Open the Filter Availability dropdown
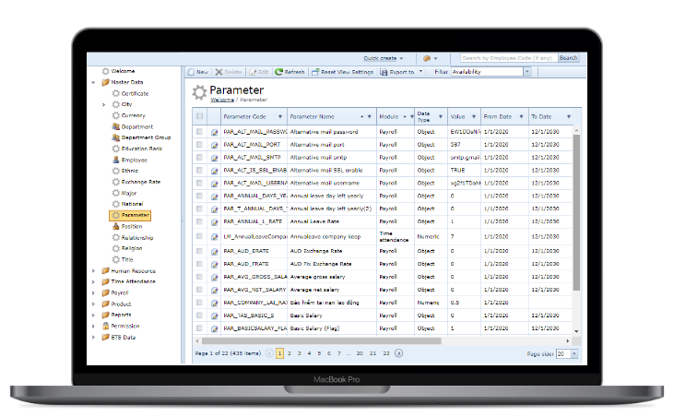 [527, 72]
